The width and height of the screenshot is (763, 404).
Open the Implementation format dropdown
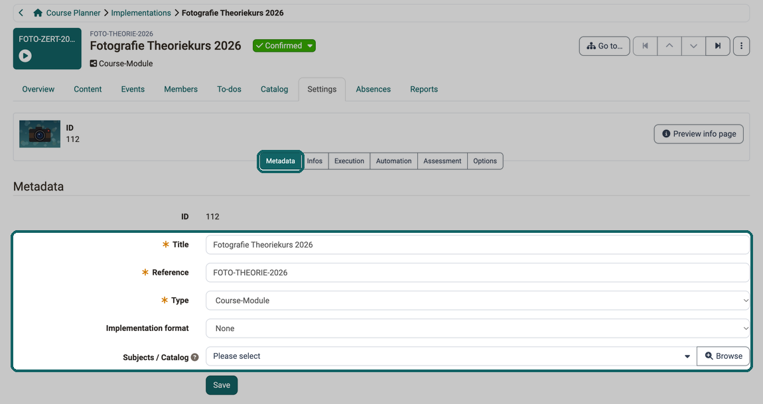pyautogui.click(x=477, y=328)
